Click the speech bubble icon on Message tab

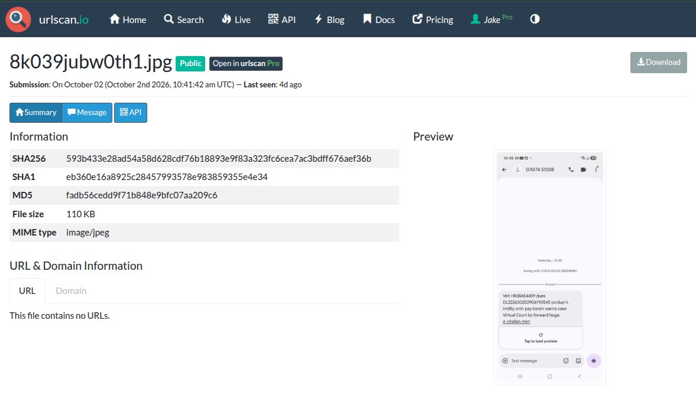[x=72, y=112]
